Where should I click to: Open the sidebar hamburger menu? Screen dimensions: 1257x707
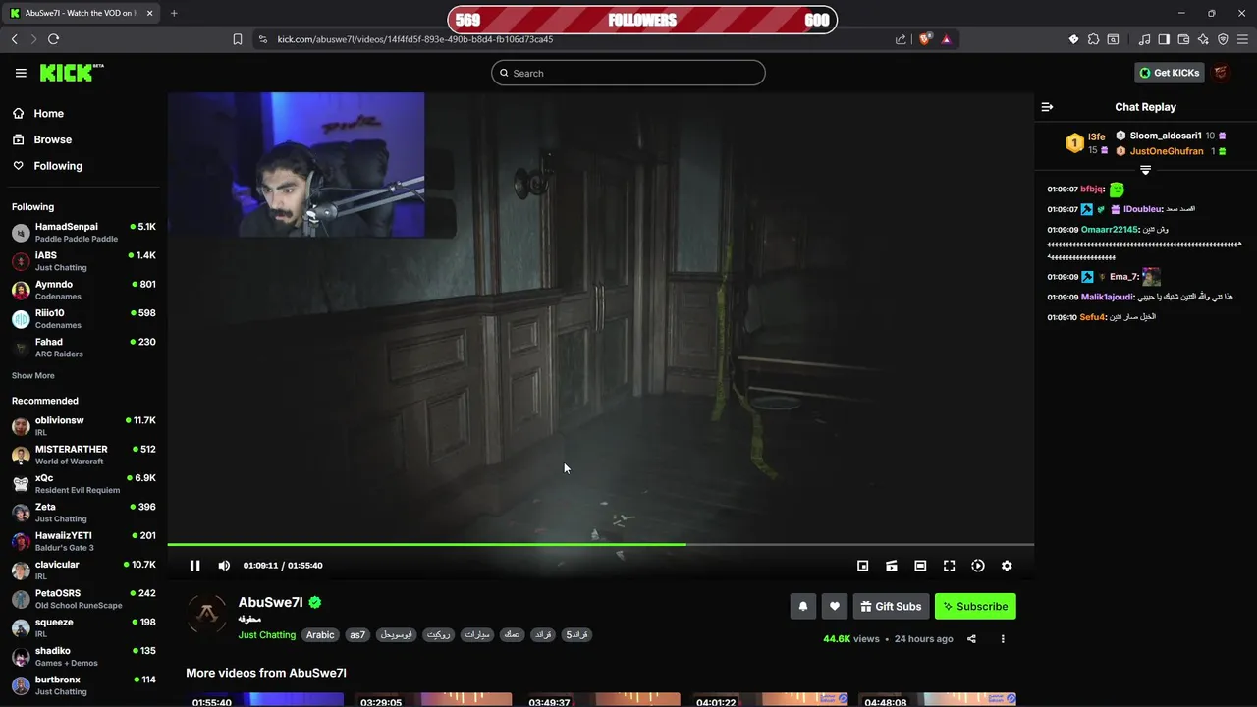click(21, 73)
